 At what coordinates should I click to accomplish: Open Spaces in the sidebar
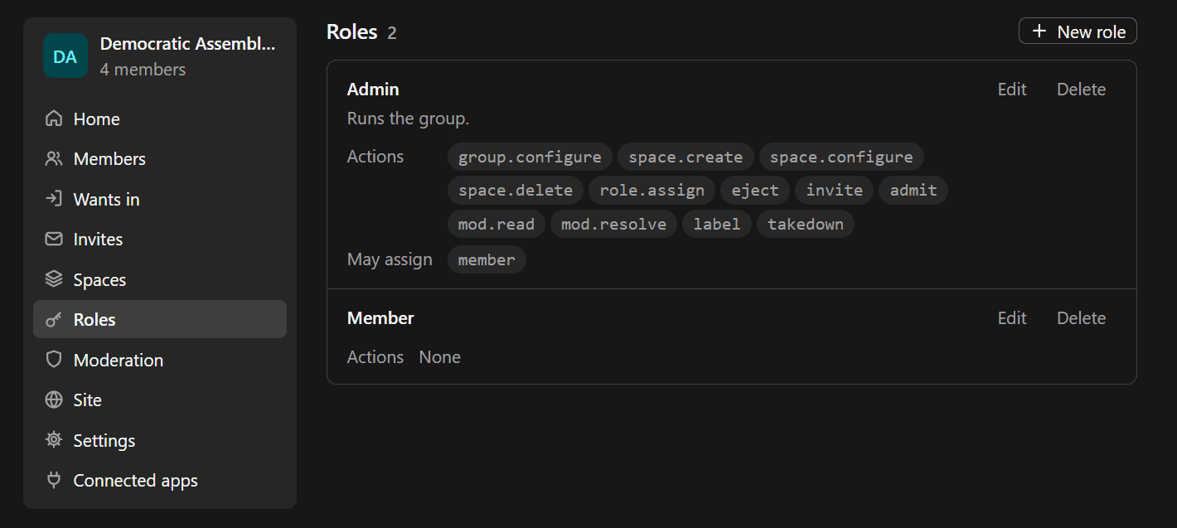(x=160, y=279)
